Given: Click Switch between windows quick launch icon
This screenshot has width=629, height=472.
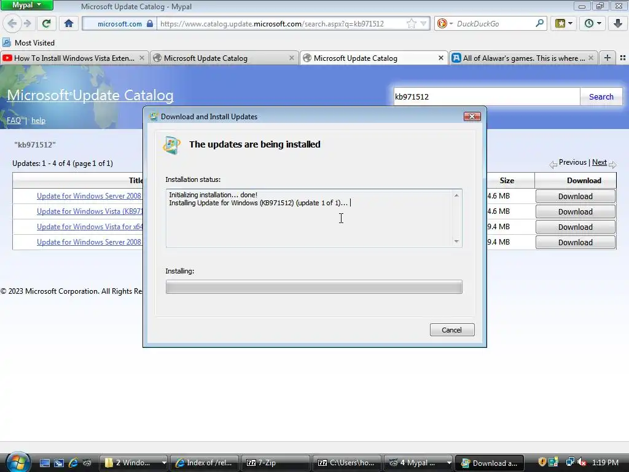Looking at the screenshot, I should [x=59, y=463].
